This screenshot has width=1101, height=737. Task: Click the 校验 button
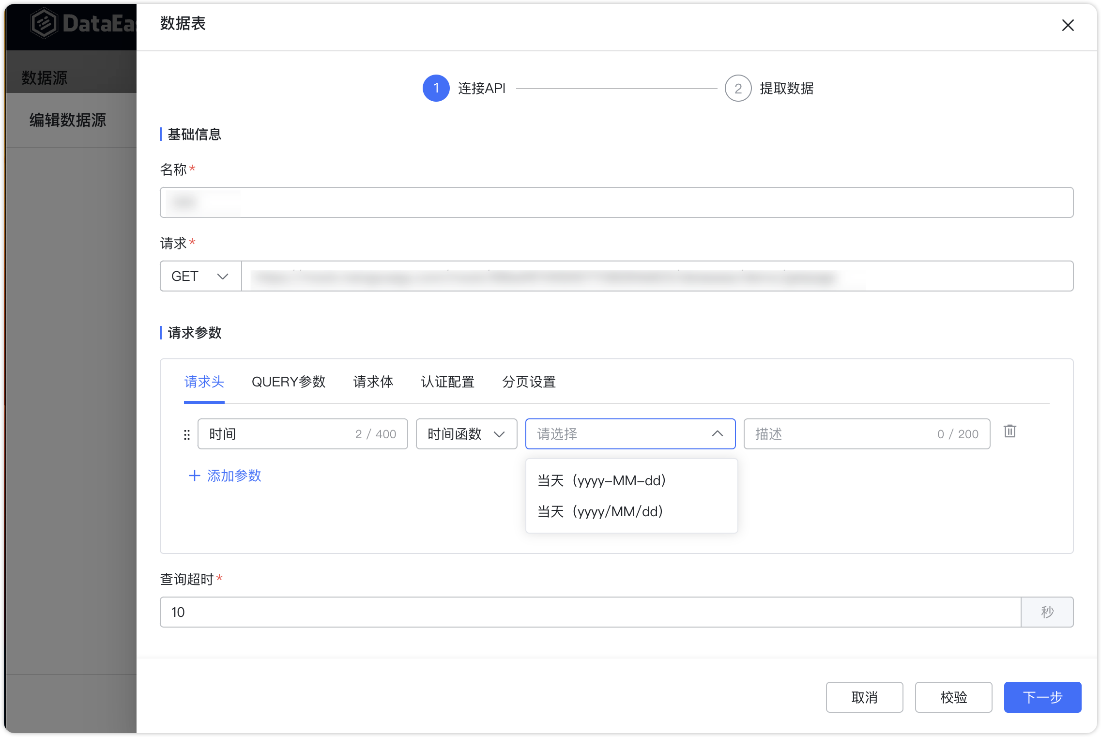(953, 697)
